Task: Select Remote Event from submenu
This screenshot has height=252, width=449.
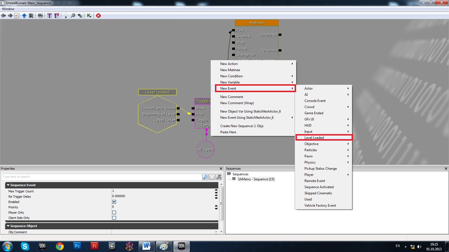Action: coord(324,181)
